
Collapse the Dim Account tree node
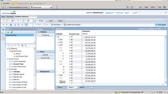[8, 59]
